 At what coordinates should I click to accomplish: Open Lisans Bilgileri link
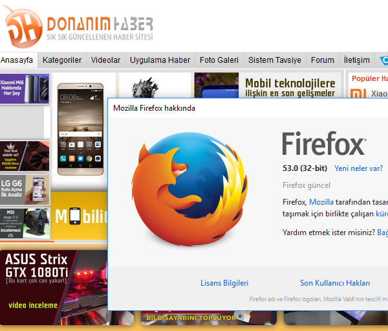pos(224,283)
